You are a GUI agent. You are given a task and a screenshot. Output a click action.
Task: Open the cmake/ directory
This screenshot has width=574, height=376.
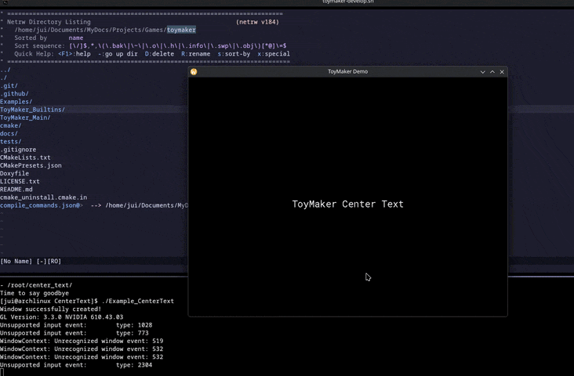pos(11,126)
